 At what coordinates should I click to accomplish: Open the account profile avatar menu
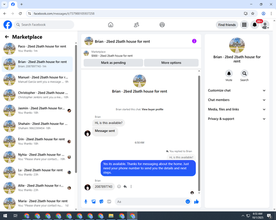click(265, 25)
